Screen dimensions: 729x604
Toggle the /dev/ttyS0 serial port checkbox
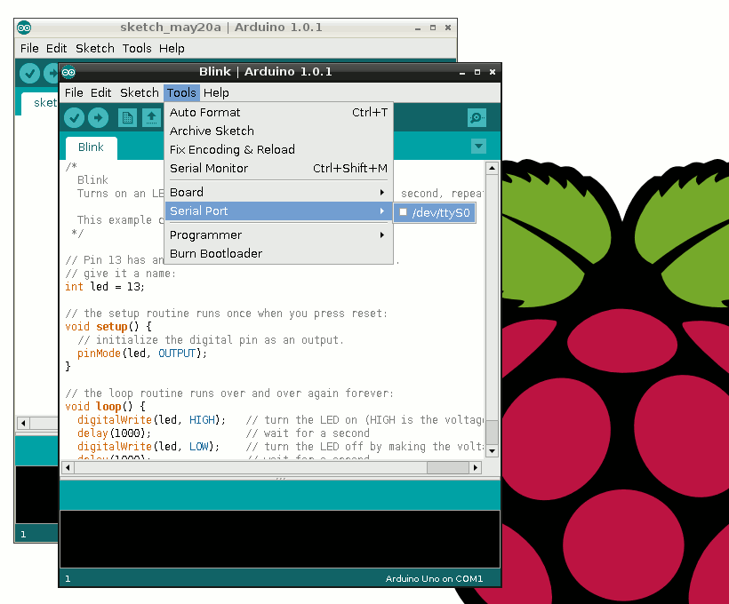(x=403, y=212)
